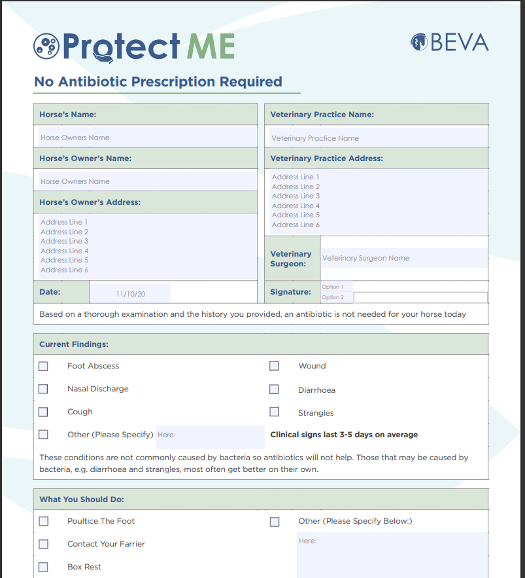Screen dimensions: 525x578
Task: Enable Other under What You Should Do
Action: [275, 522]
